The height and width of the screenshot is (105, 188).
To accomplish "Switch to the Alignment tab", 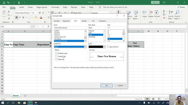I will click(66, 21).
